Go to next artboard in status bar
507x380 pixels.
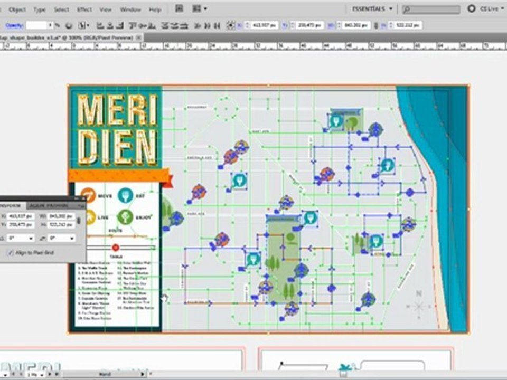pyautogui.click(x=50, y=375)
